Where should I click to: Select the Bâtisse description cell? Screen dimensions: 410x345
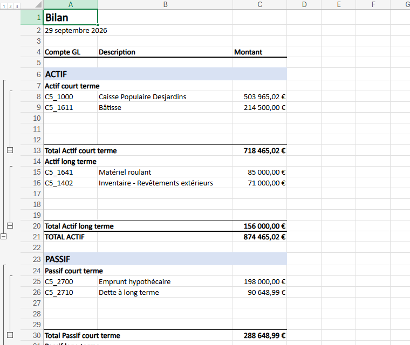coord(165,107)
